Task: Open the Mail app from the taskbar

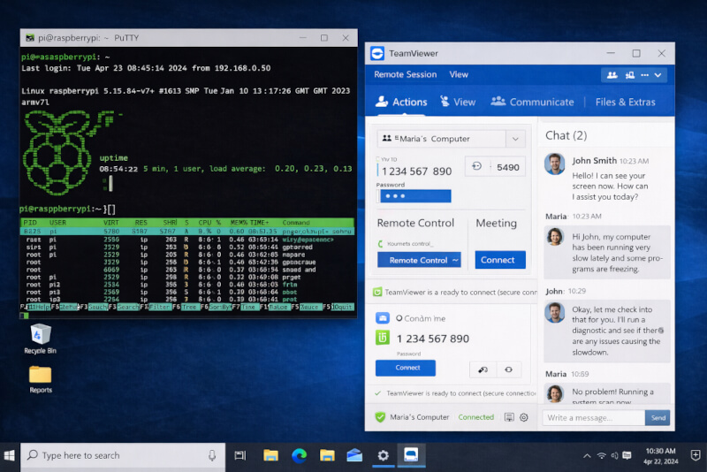Action: pyautogui.click(x=354, y=456)
